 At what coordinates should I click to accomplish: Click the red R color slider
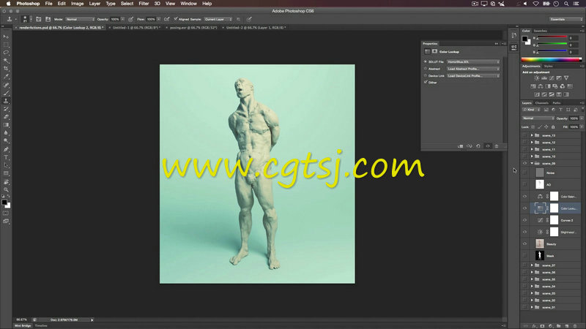coord(552,38)
